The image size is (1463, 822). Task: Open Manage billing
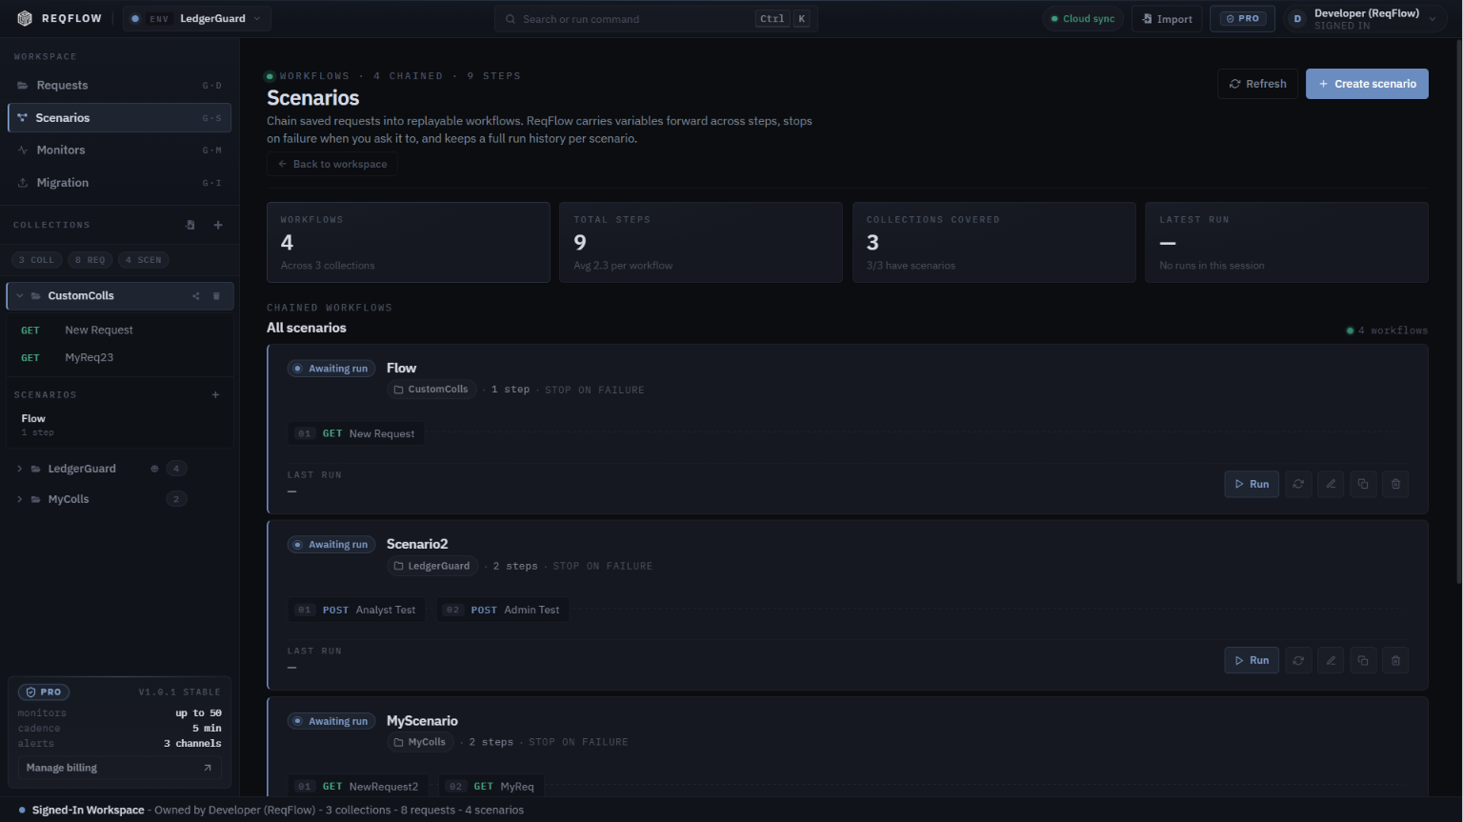click(x=119, y=768)
